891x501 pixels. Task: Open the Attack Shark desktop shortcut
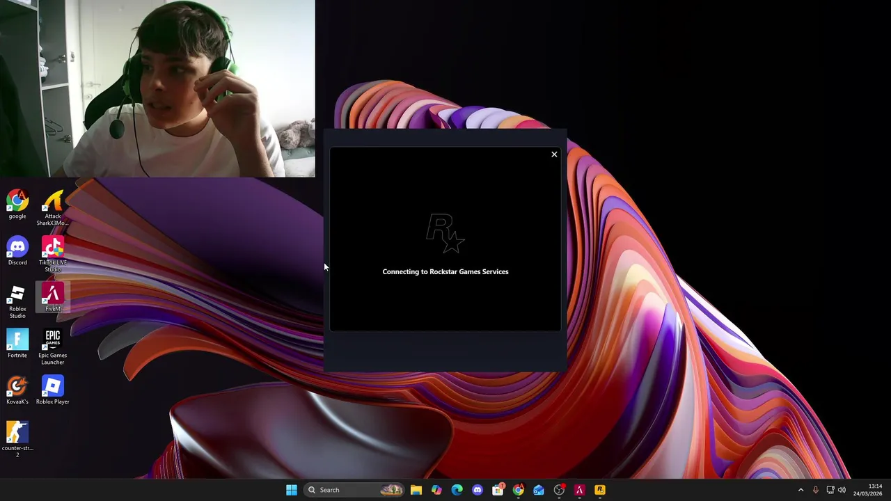point(53,208)
